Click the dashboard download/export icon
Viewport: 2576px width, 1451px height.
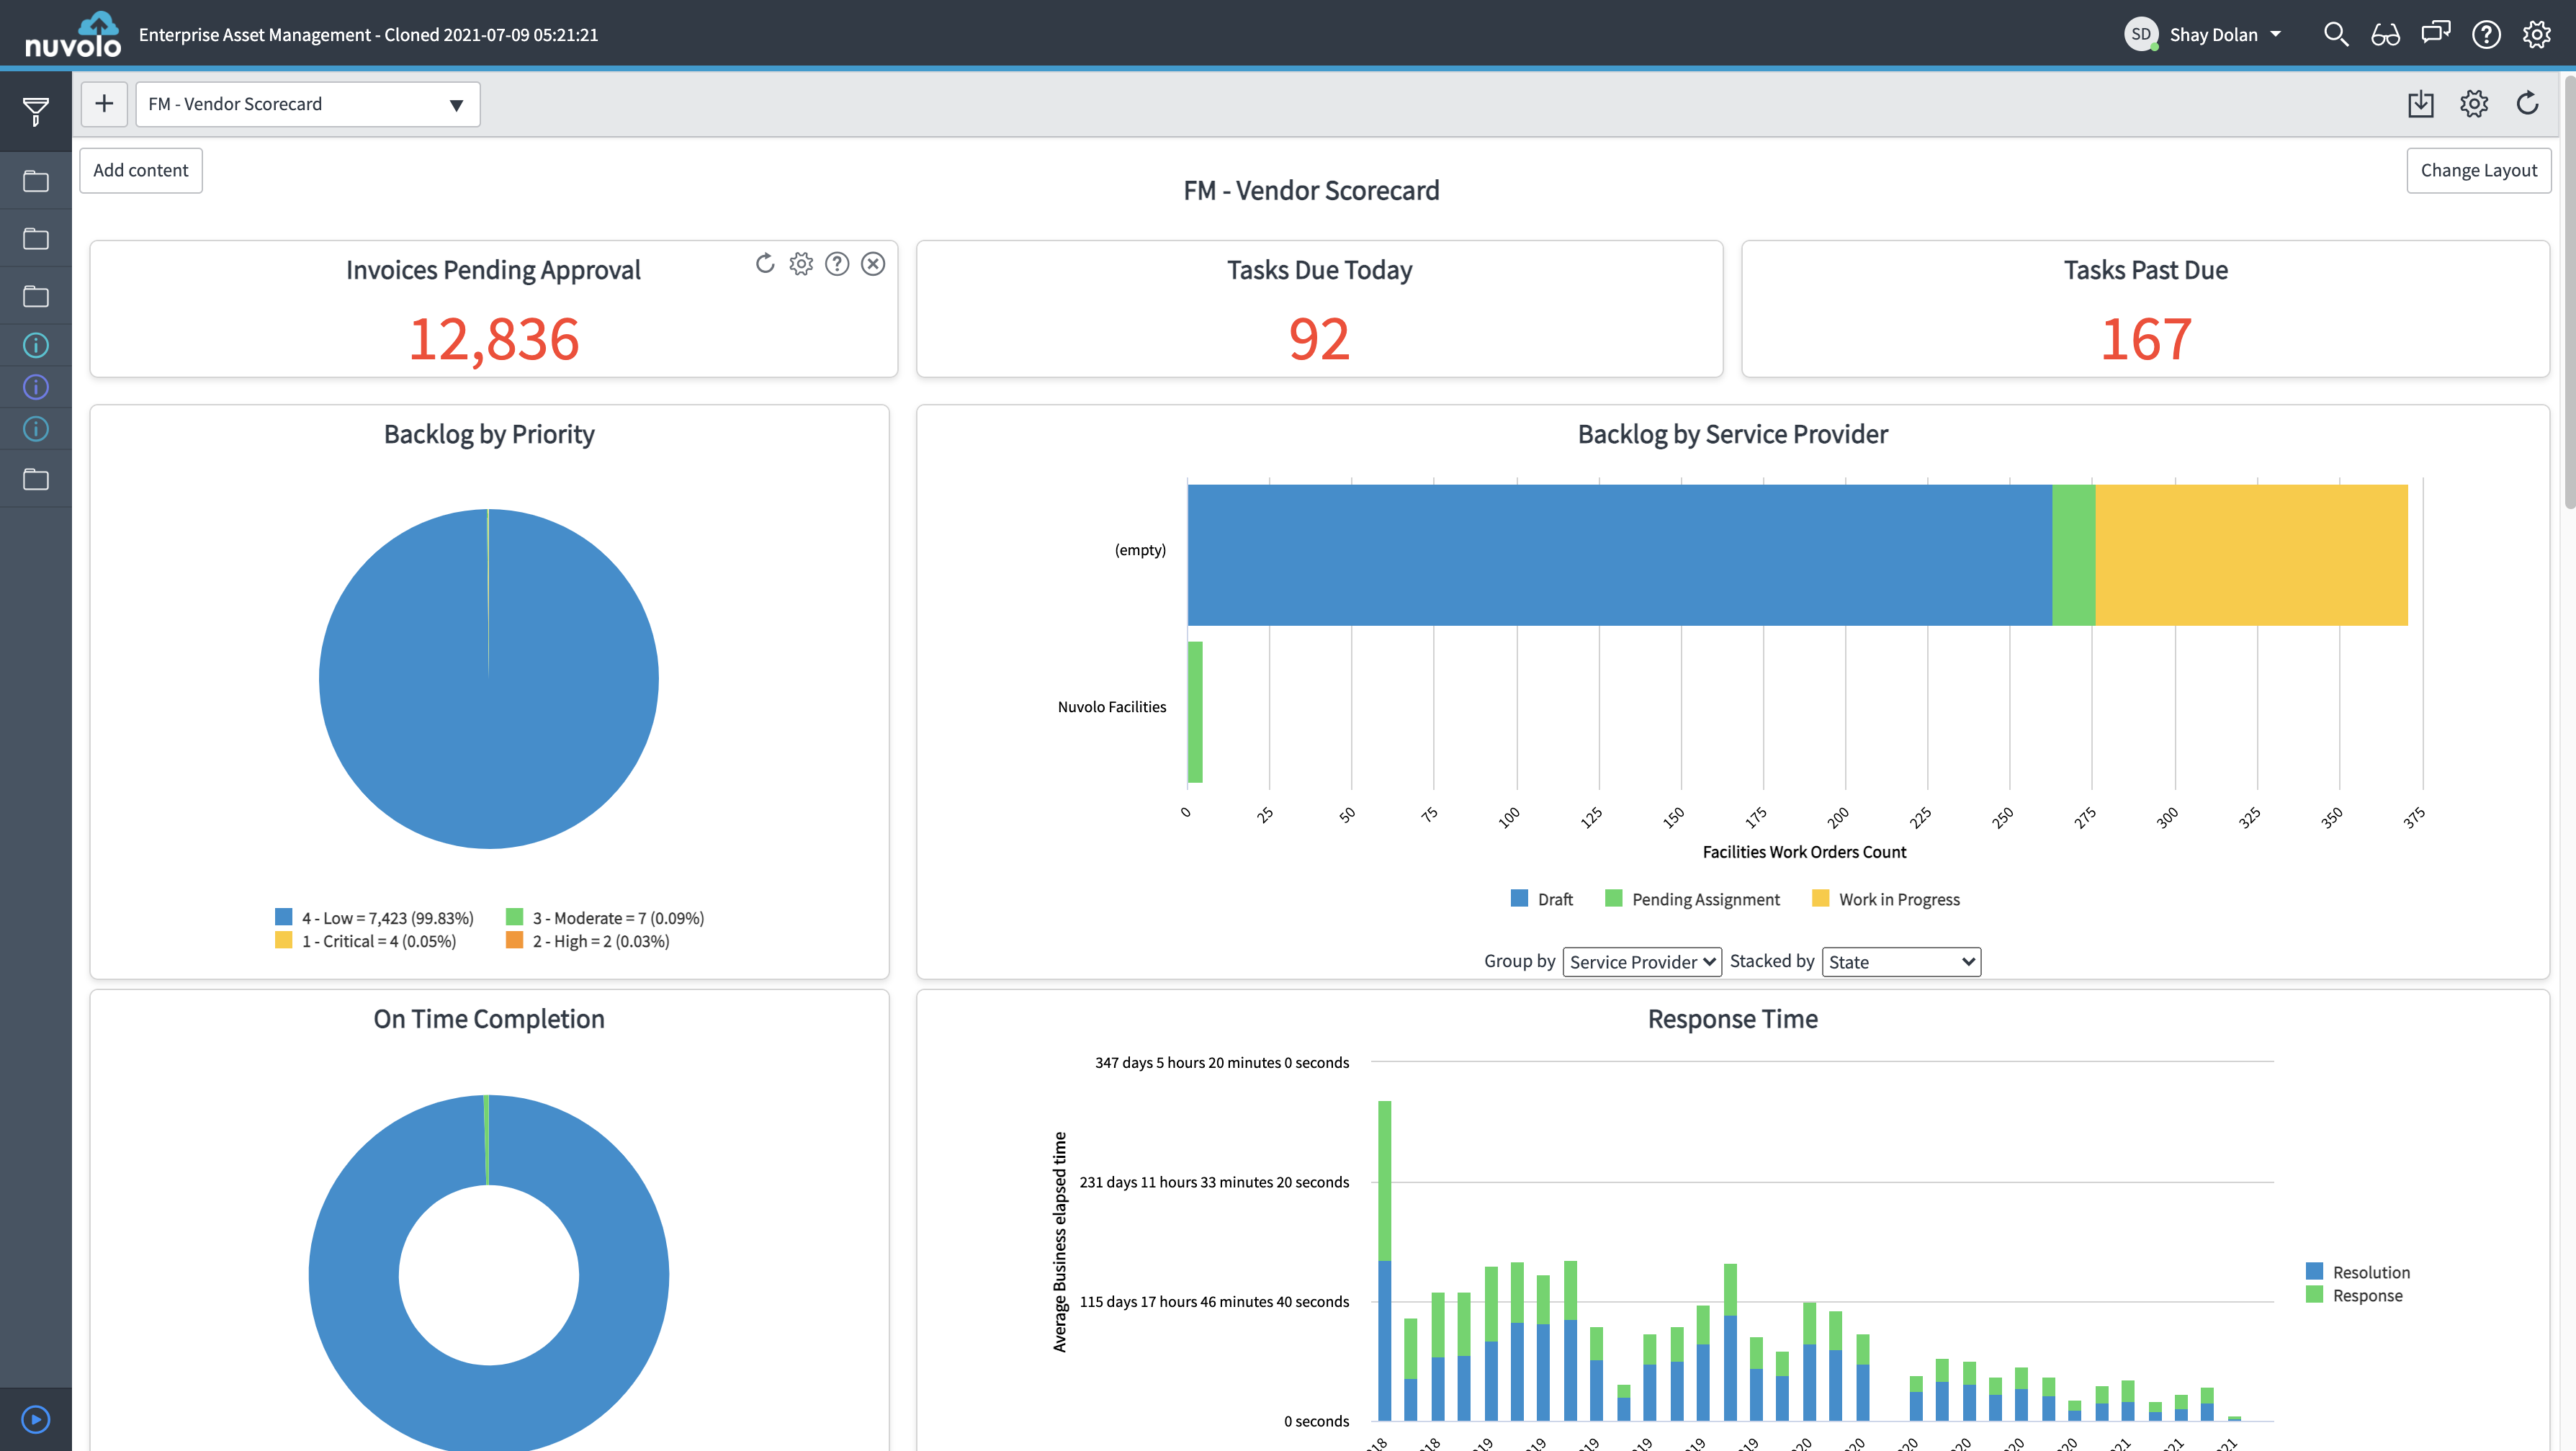click(x=2420, y=104)
